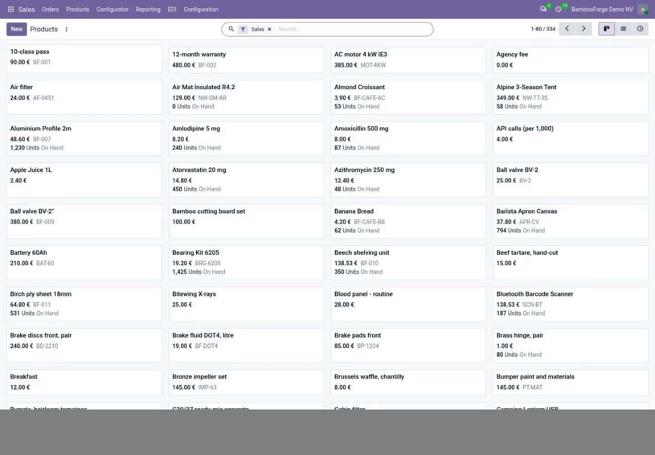Open the BambooForge Demo NV company switcher

pyautogui.click(x=602, y=9)
